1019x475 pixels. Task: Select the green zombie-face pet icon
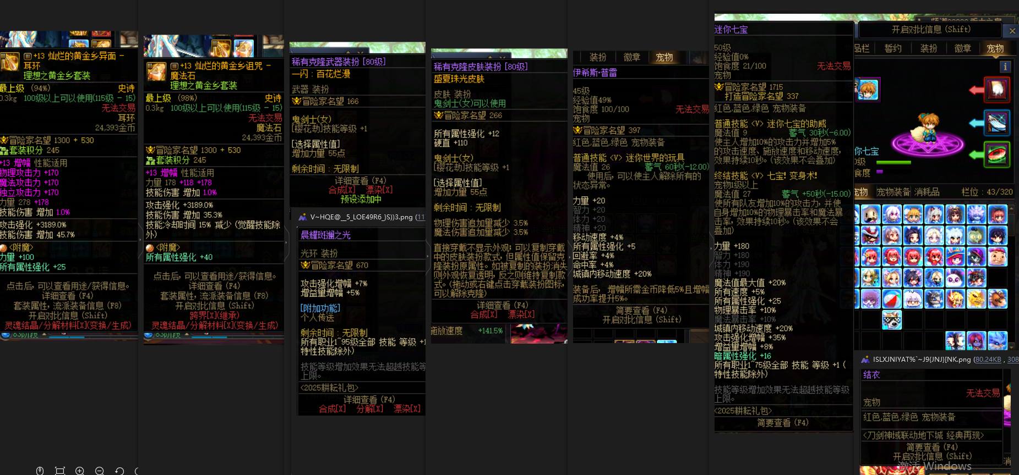976,235
